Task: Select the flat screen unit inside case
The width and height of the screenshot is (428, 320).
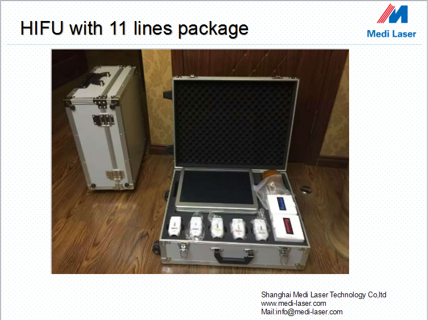Action: [216, 190]
